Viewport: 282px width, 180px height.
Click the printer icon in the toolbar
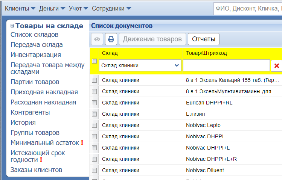[111, 39]
